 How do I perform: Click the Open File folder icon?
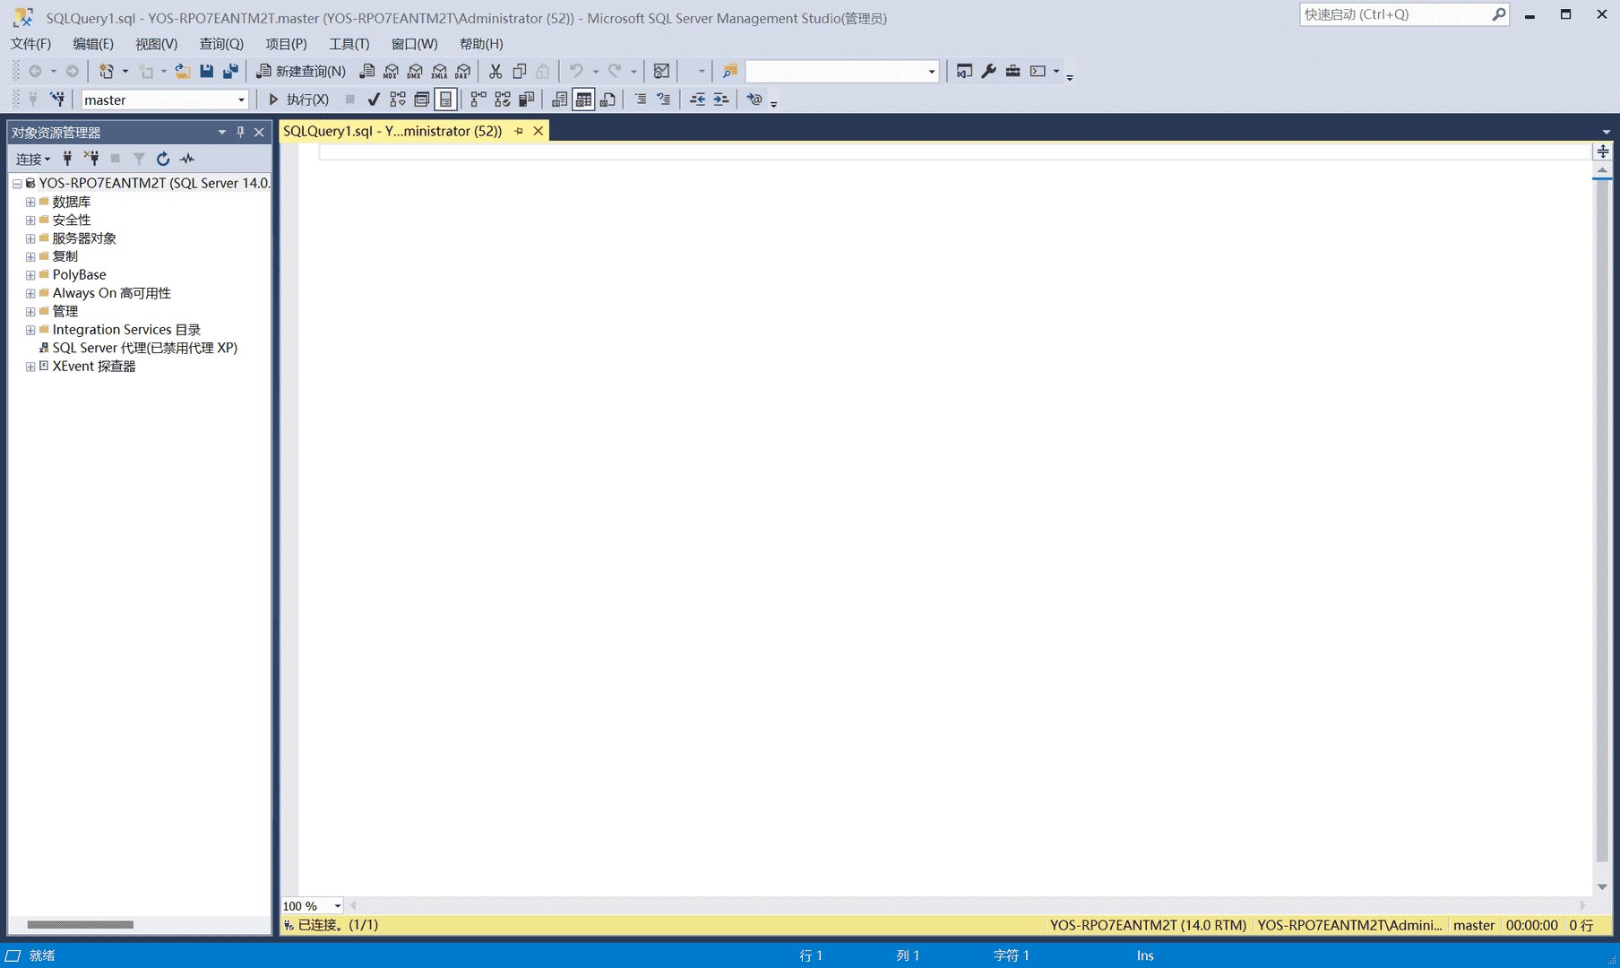182,71
